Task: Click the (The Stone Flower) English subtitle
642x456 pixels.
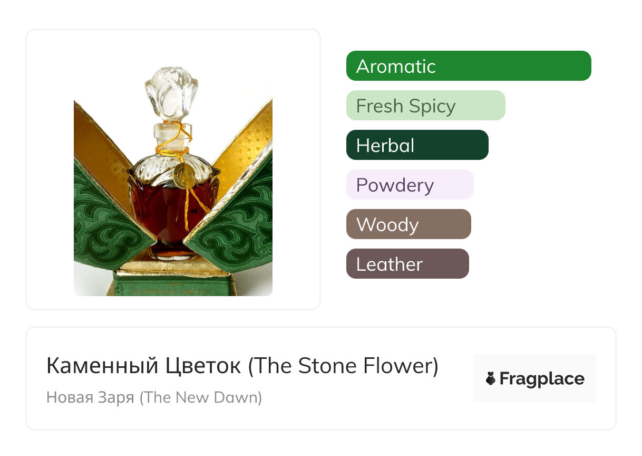Action: click(343, 366)
